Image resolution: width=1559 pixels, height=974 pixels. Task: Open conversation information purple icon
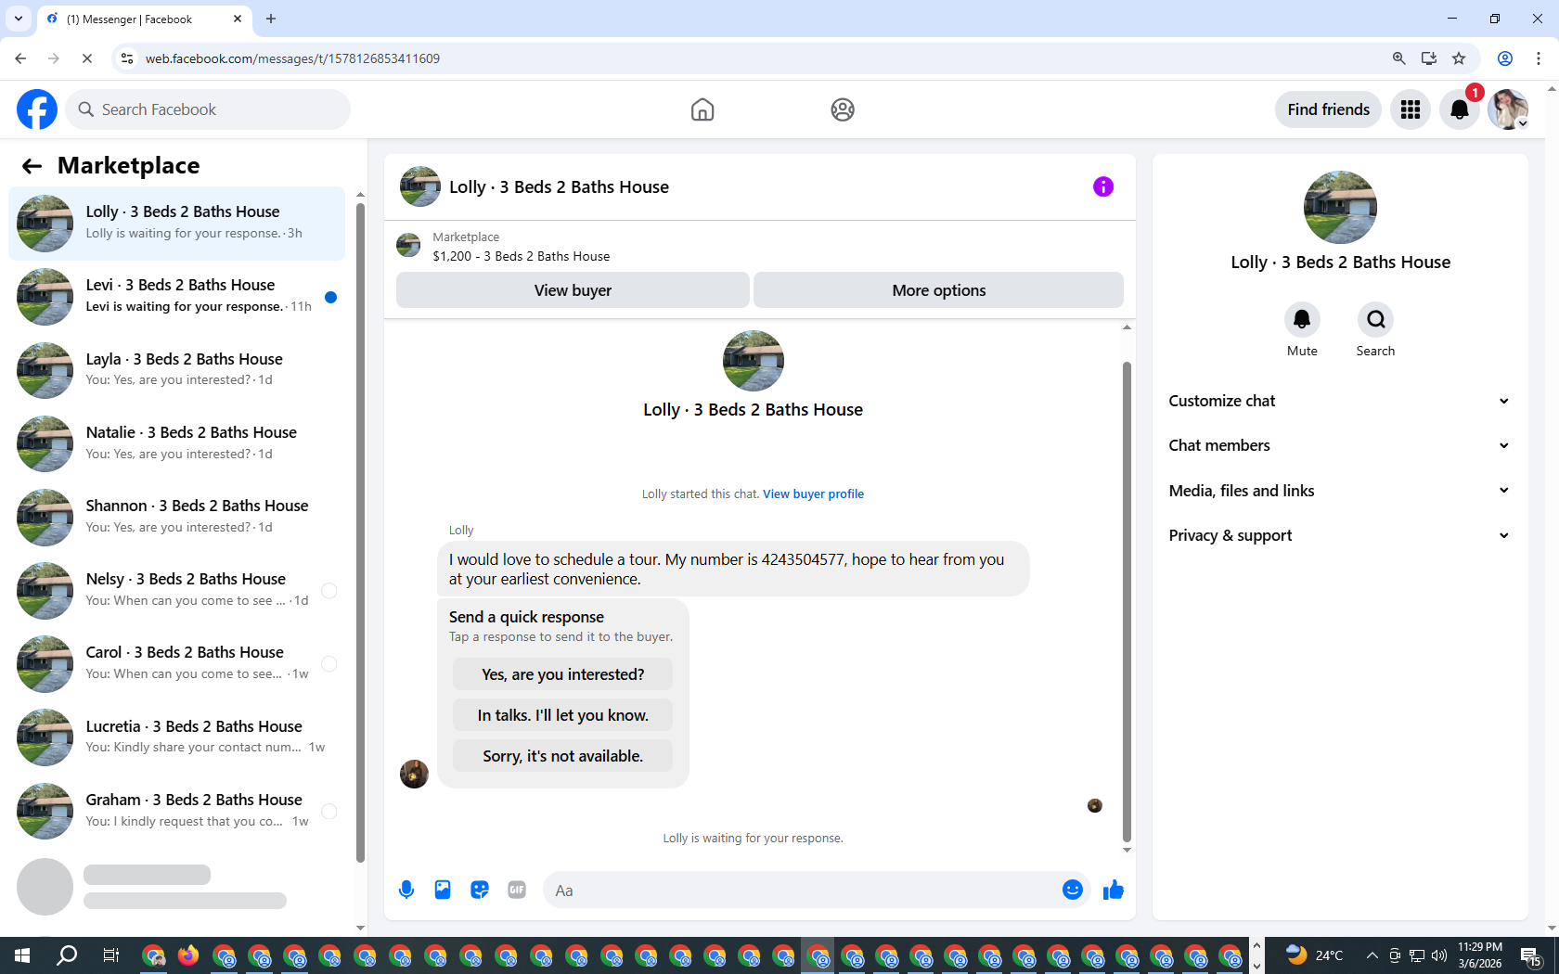point(1103,186)
